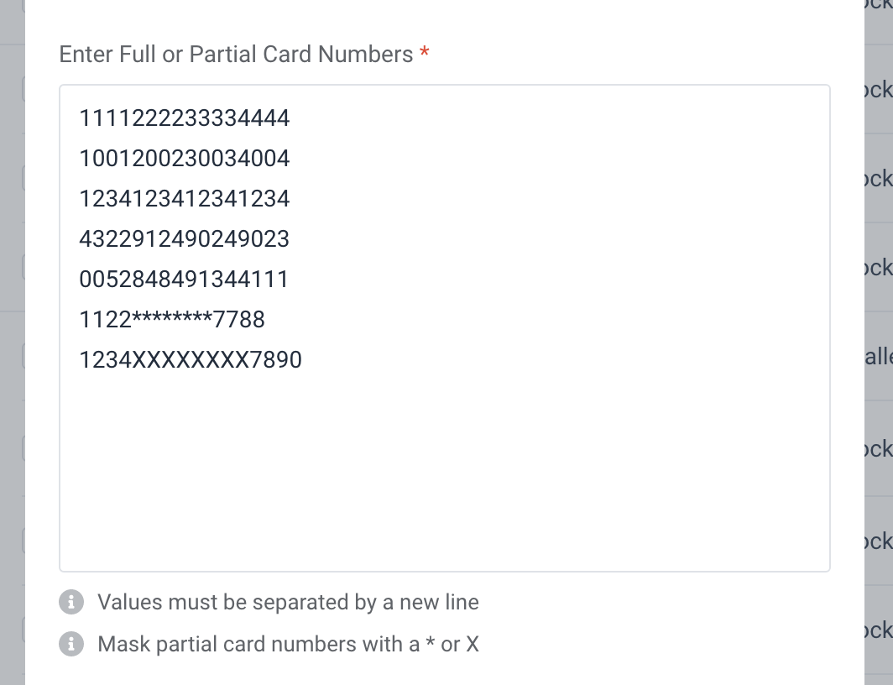Image resolution: width=893 pixels, height=685 pixels.
Task: Click the empty area below the last card number
Action: (444, 473)
